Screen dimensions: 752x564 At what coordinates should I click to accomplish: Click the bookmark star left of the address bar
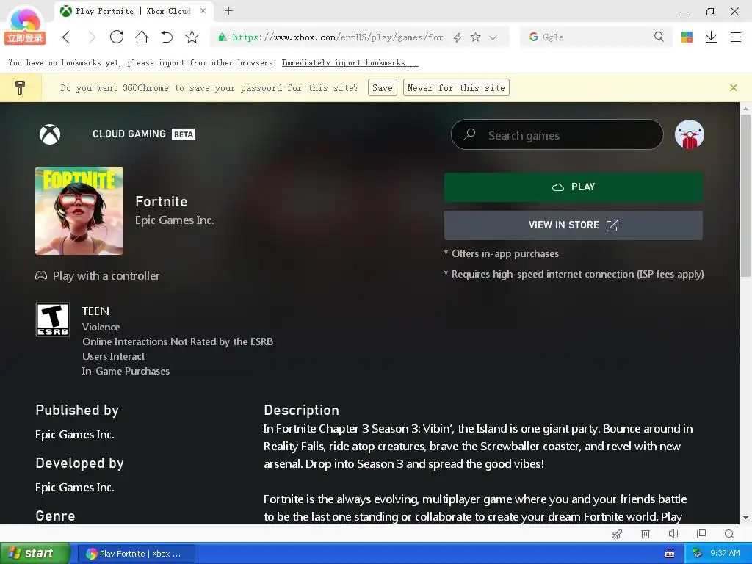(x=192, y=37)
